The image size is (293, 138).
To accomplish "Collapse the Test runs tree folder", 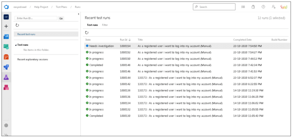I will [16, 45].
